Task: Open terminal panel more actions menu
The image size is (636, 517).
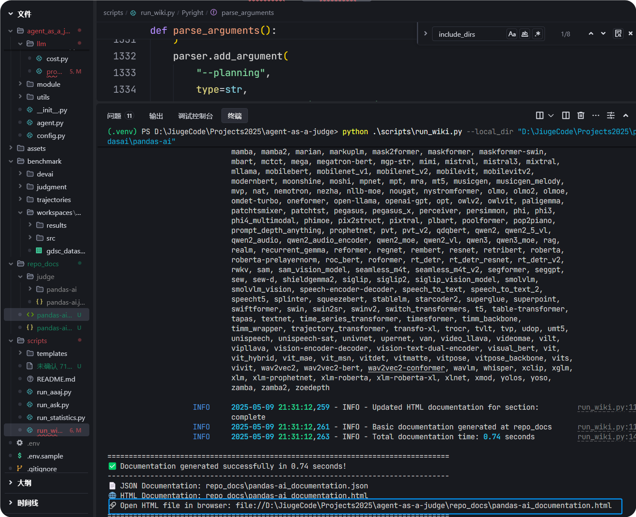Action: pos(596,115)
